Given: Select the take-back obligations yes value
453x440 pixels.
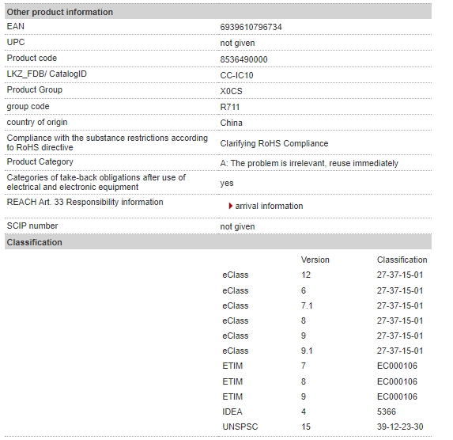Looking at the screenshot, I should [227, 184].
